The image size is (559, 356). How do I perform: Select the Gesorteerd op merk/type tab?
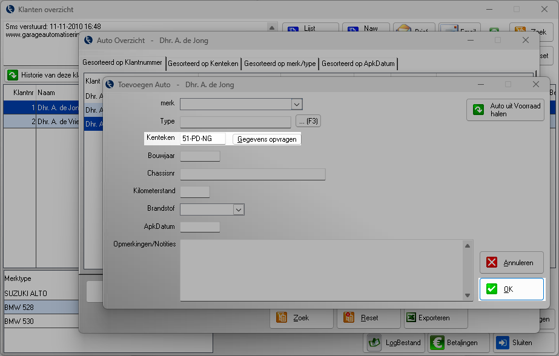click(280, 63)
